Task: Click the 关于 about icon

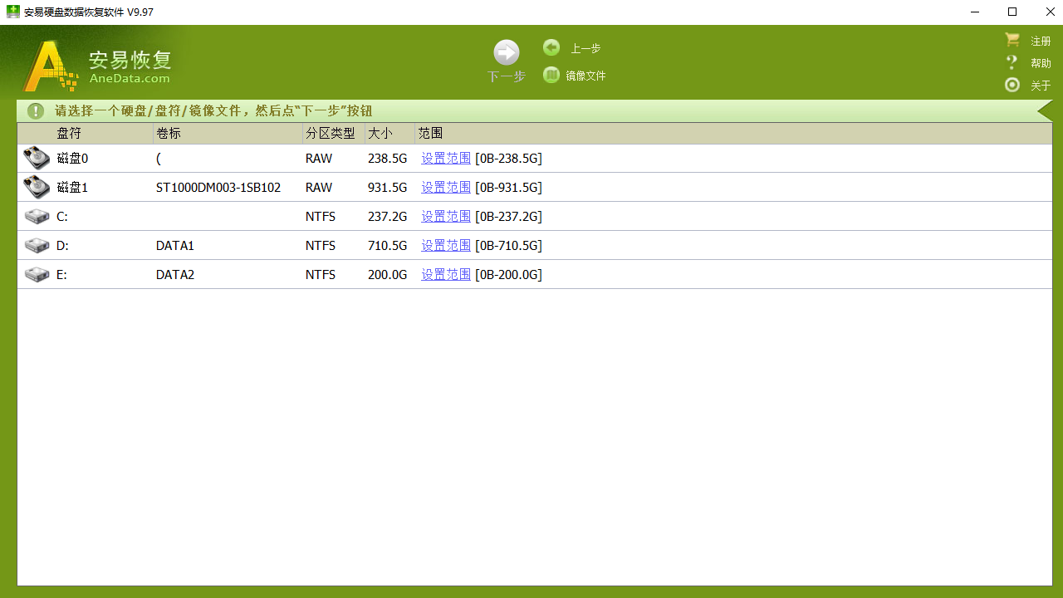Action: tap(1012, 85)
